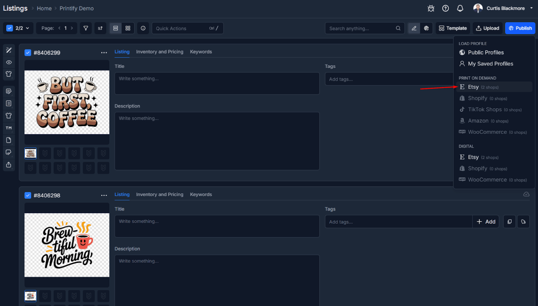Open the three-dot menu for listing #8406299
Viewport: 538px width, 306px height.
[x=104, y=53]
